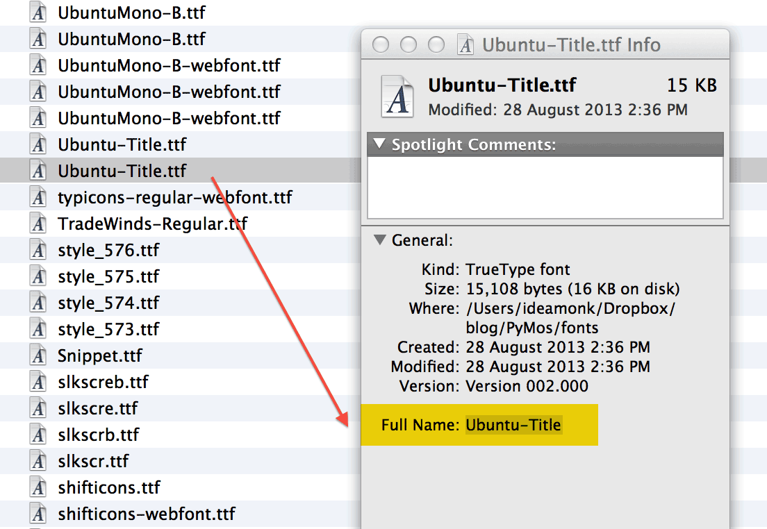Select the style_573.ttf file name
The image size is (767, 529).
click(x=108, y=330)
